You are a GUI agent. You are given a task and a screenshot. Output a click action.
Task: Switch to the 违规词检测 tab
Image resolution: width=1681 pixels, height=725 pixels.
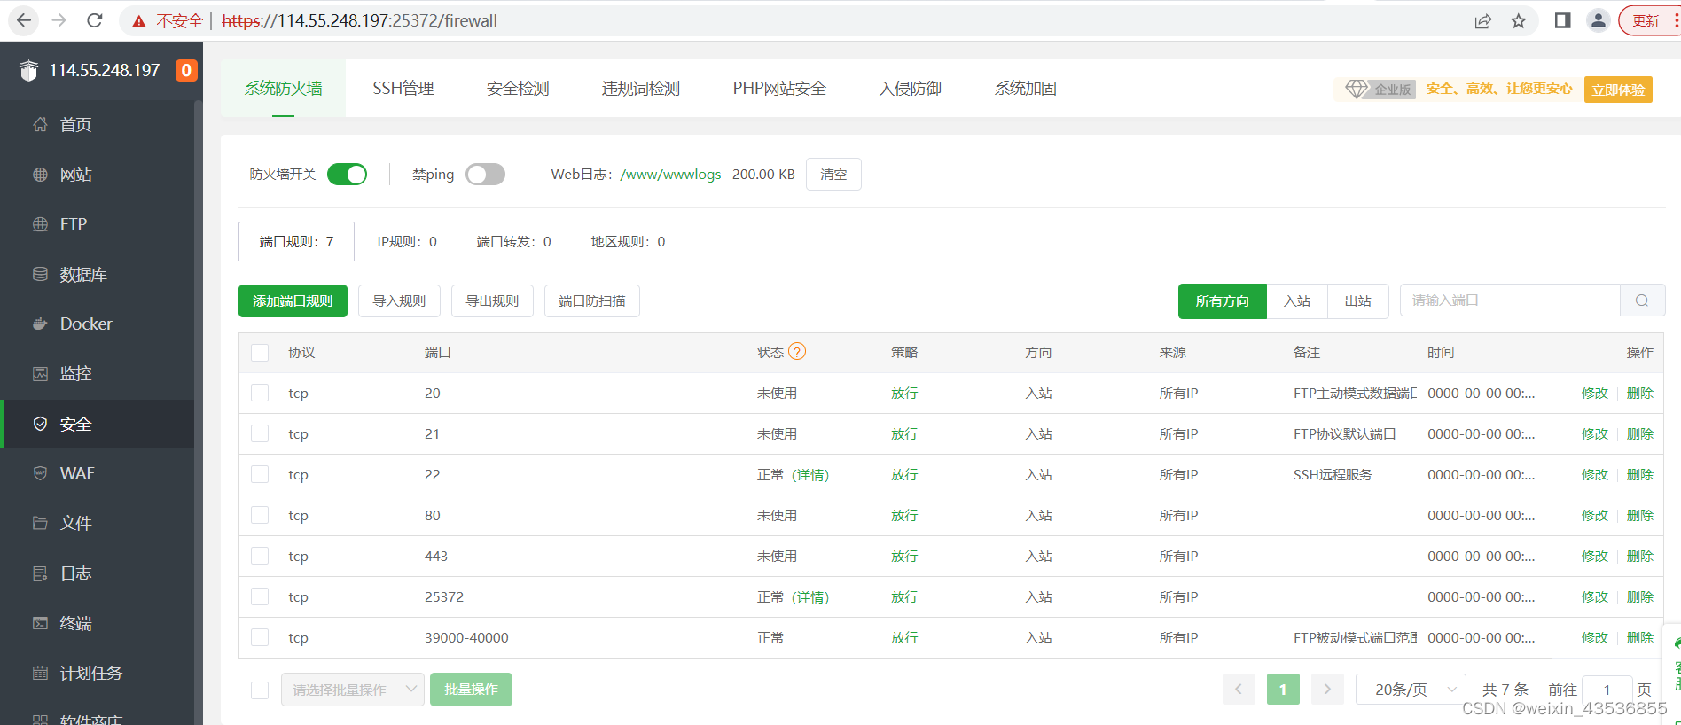click(641, 89)
